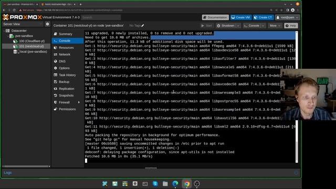Focus the Search field

[101, 17]
